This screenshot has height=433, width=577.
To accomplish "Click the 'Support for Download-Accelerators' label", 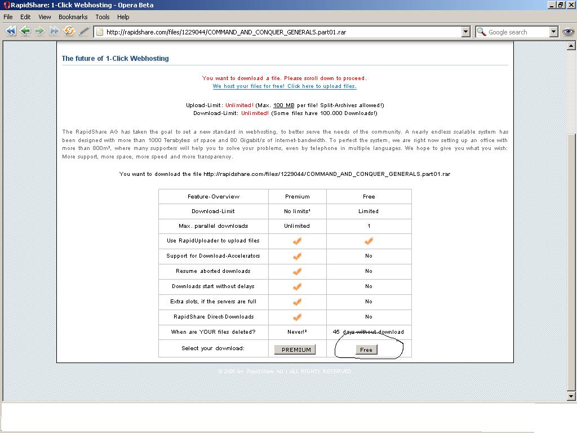I will coord(213,256).
